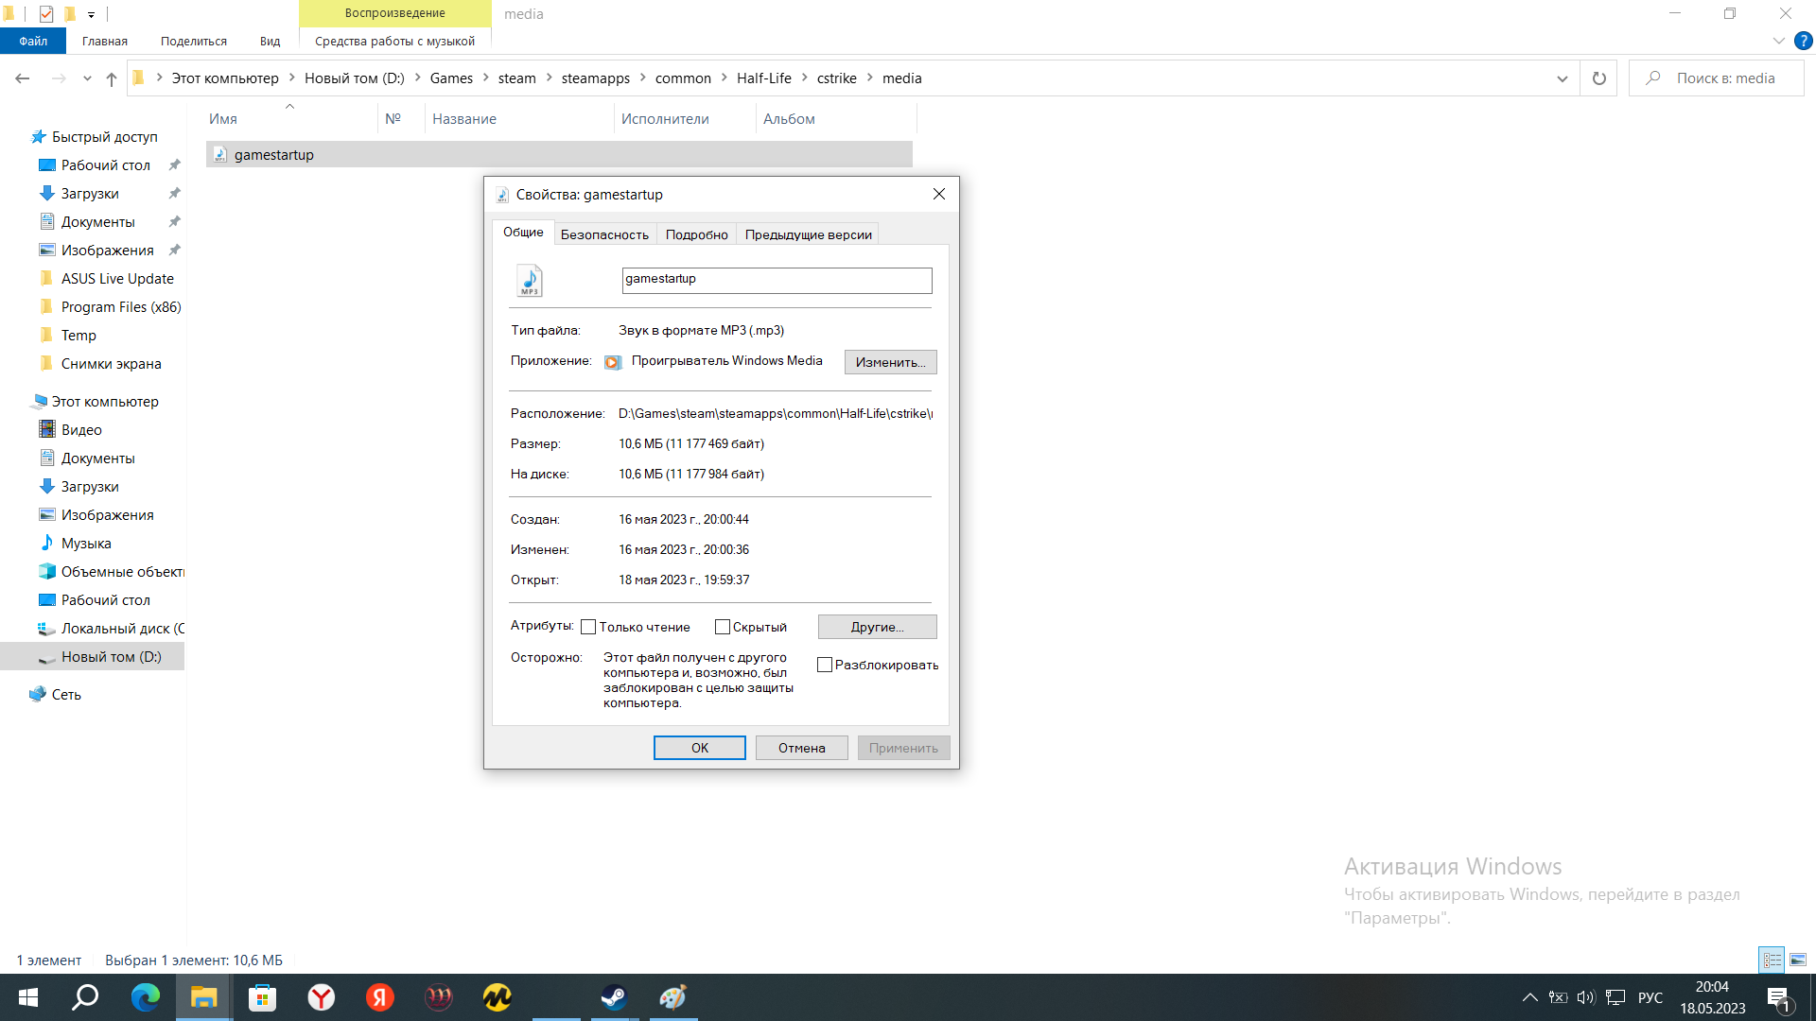1816x1021 pixels.
Task: Open Microsoft Edge from the taskbar
Action: (146, 997)
